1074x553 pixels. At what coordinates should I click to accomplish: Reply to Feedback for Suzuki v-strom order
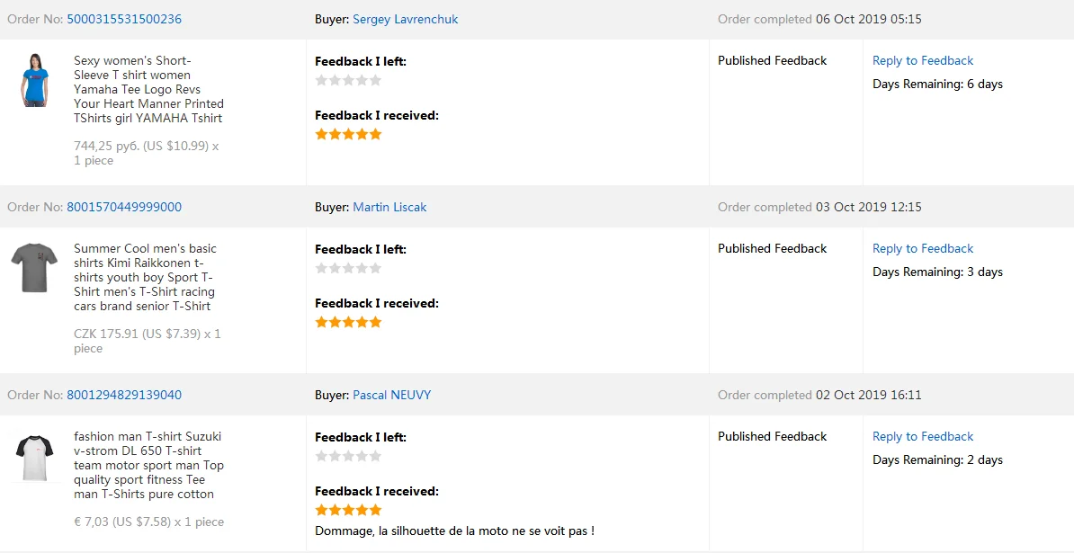pyautogui.click(x=923, y=436)
